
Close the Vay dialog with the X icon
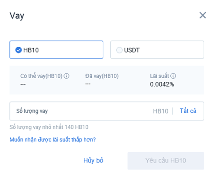(203, 15)
